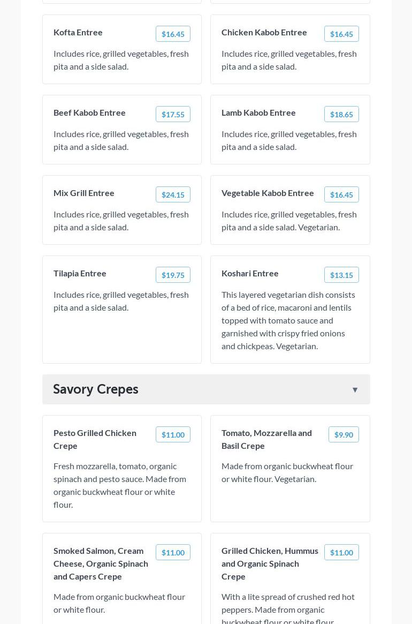This screenshot has width=412, height=624.
Task: Select the Beef Kabob Entree $17.55 price
Action: point(173,114)
